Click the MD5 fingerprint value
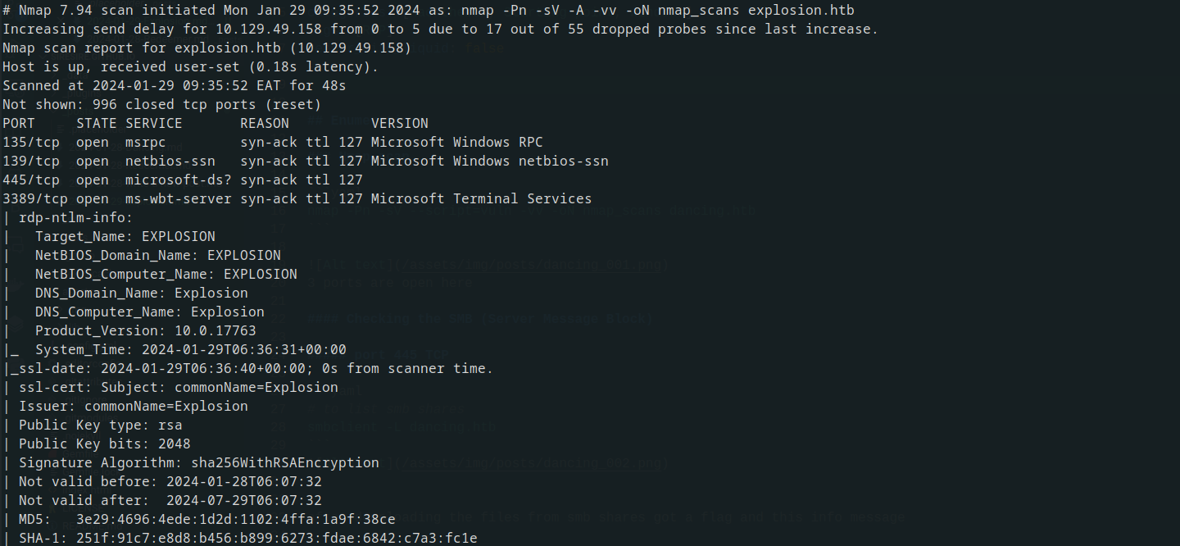Image resolution: width=1180 pixels, height=546 pixels. tap(236, 519)
